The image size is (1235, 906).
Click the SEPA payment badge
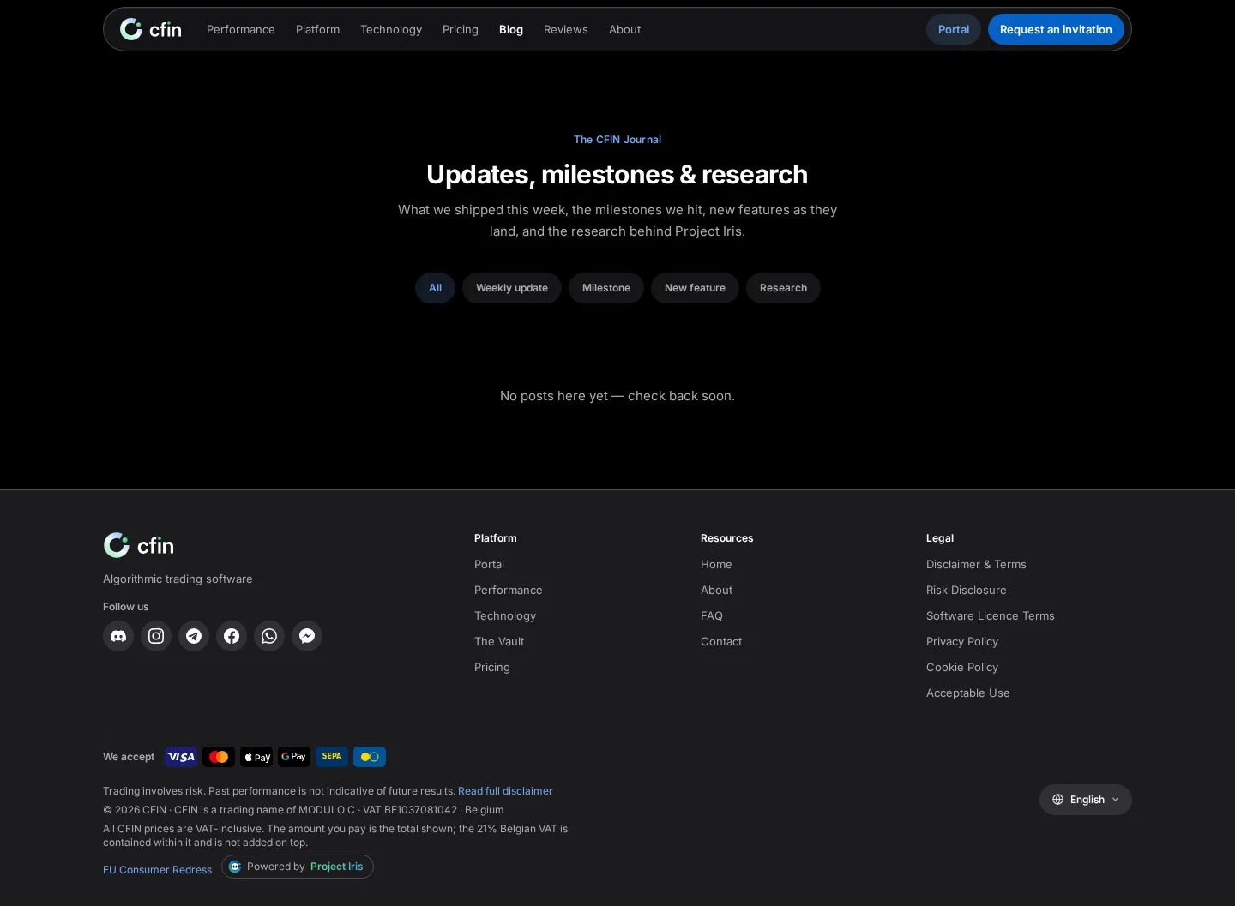point(332,757)
